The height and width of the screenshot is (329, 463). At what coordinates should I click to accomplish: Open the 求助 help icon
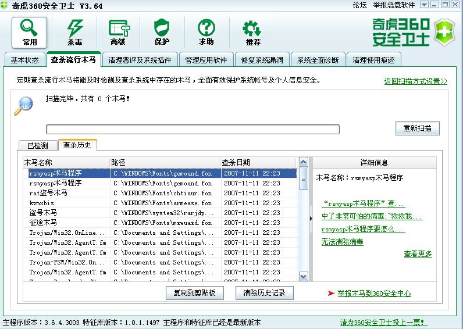[x=206, y=33]
